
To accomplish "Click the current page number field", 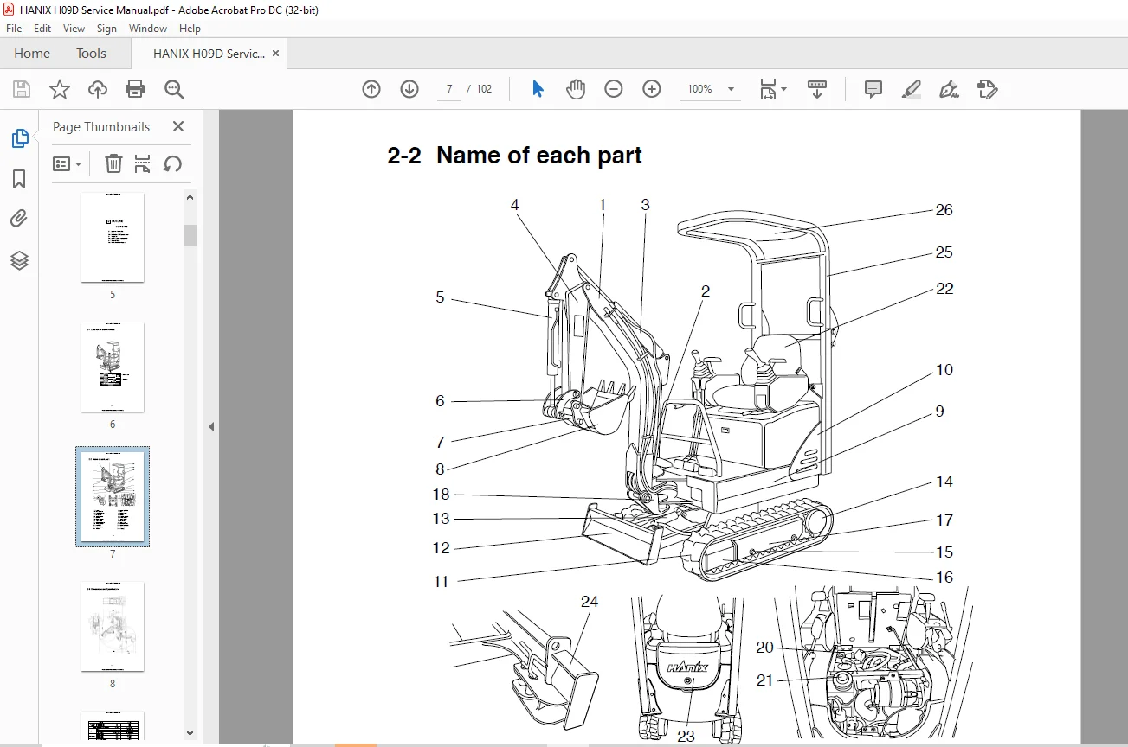I will tap(449, 89).
